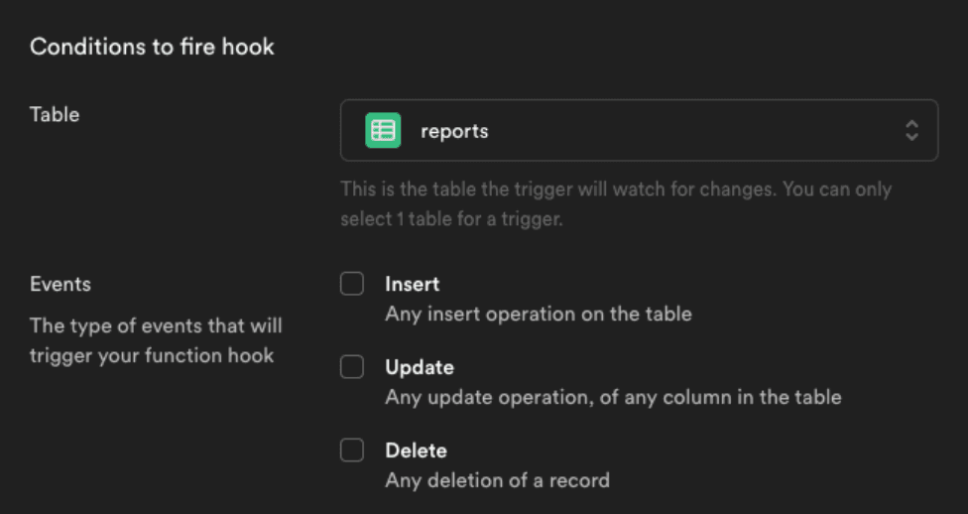
Task: Click the 'Conditions to fire hook' heading
Action: [152, 47]
